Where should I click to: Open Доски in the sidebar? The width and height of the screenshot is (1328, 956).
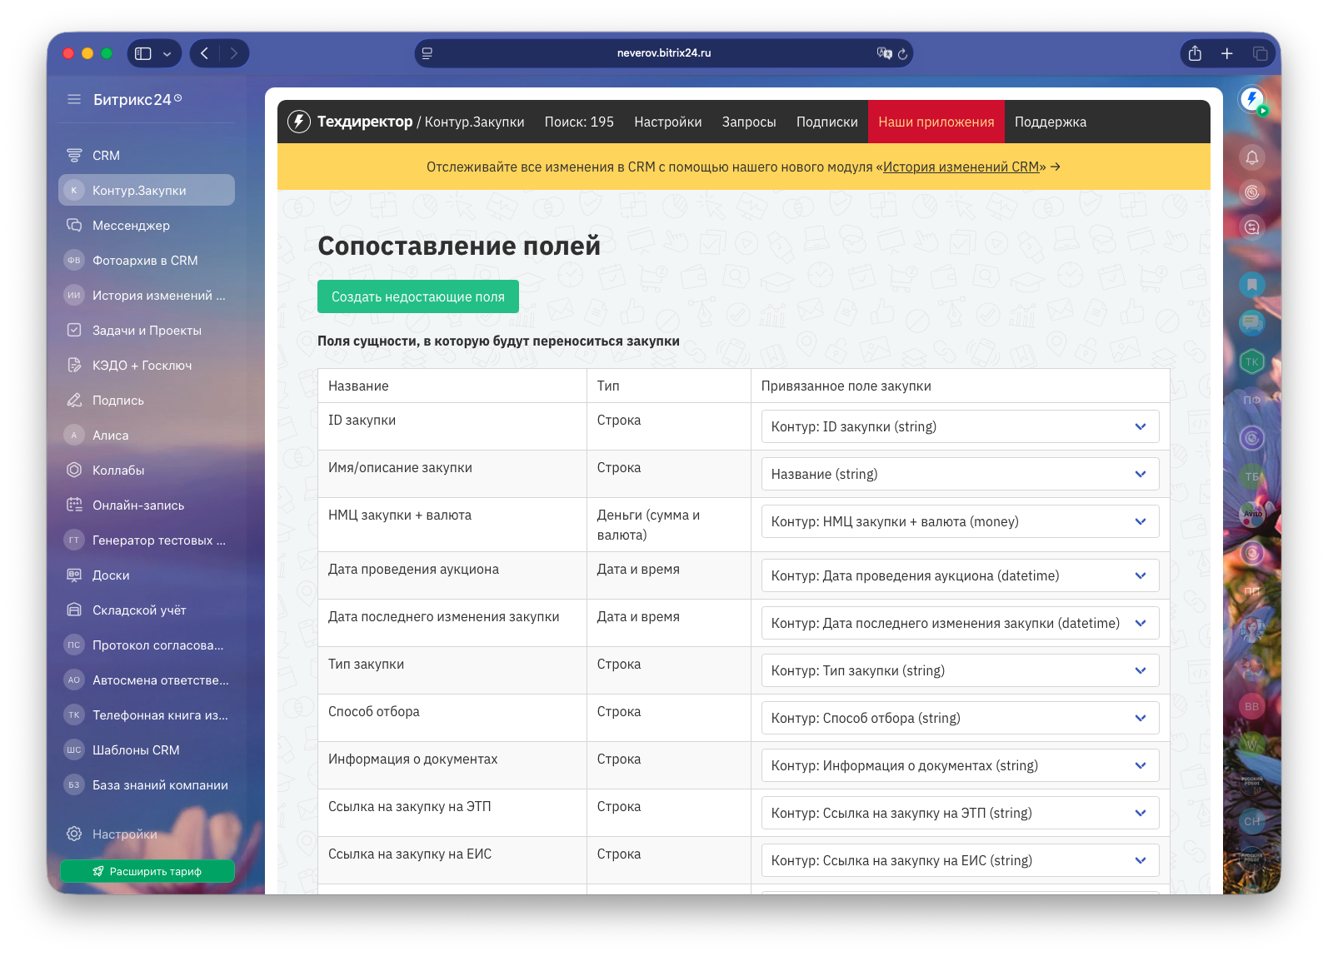(147, 575)
